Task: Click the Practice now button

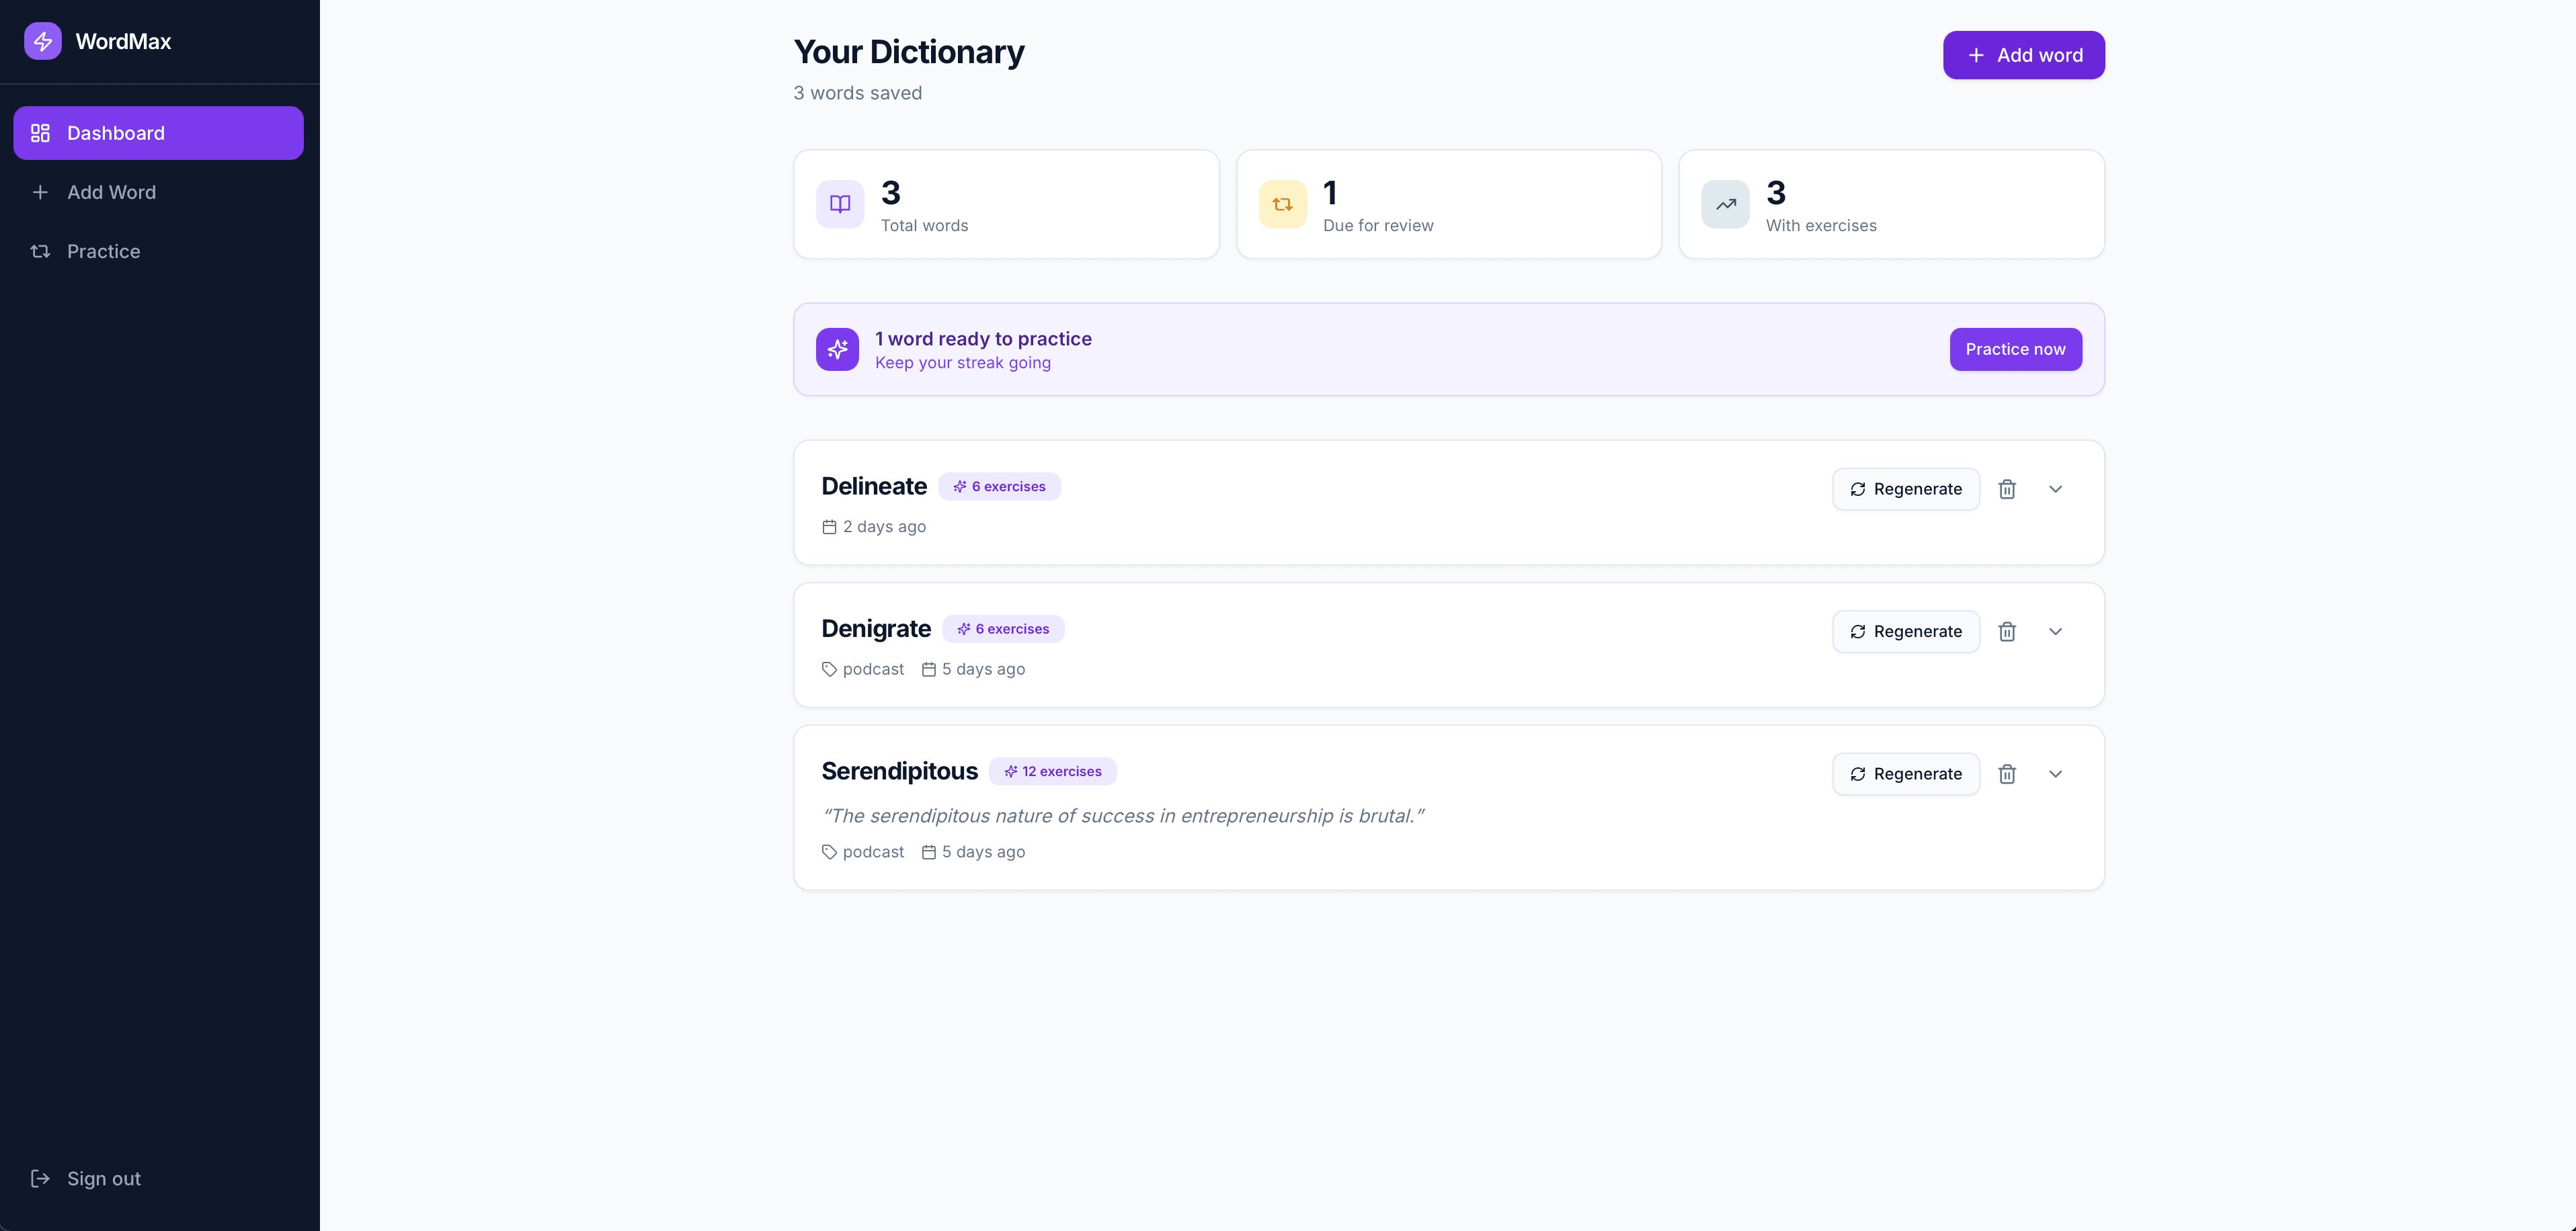Action: tap(2015, 349)
